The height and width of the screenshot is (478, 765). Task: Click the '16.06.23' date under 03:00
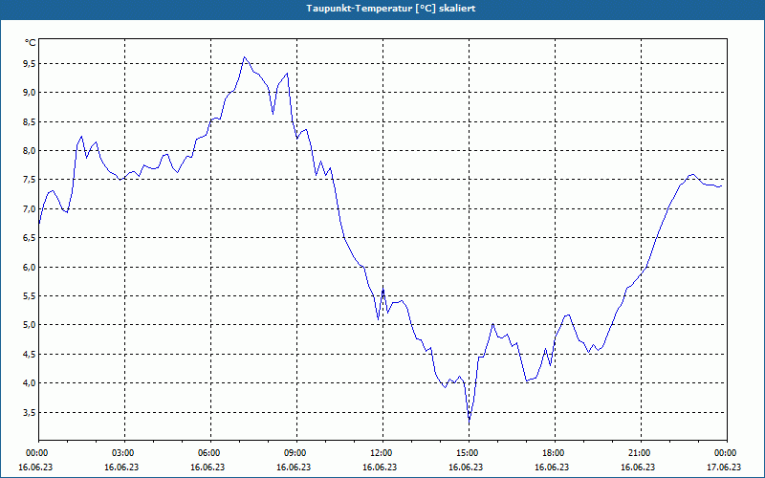point(122,467)
